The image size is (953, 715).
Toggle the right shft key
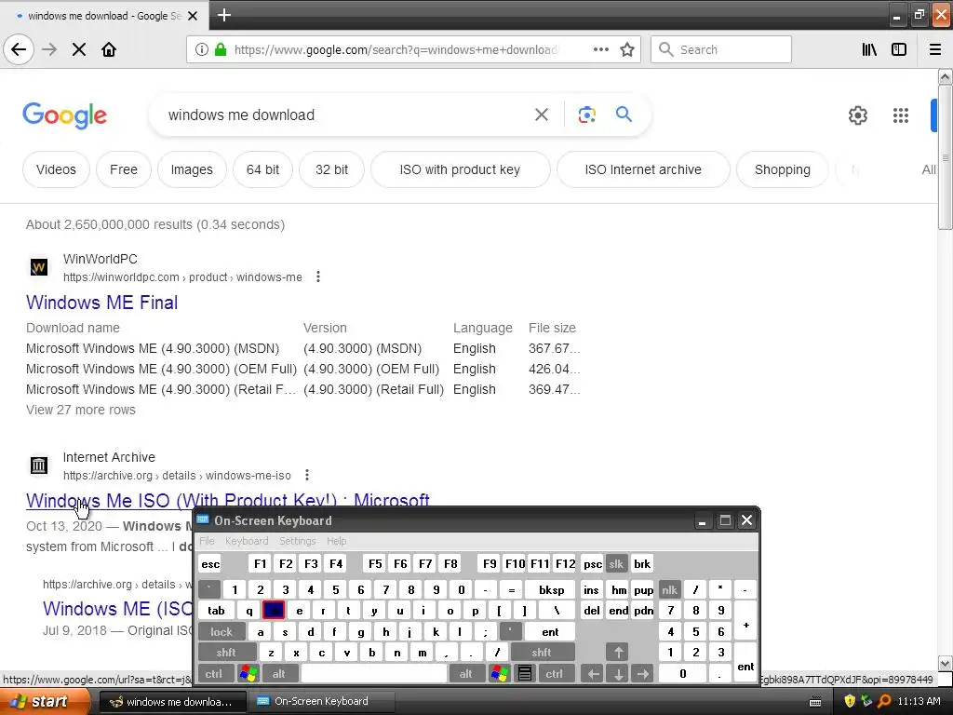click(x=542, y=653)
